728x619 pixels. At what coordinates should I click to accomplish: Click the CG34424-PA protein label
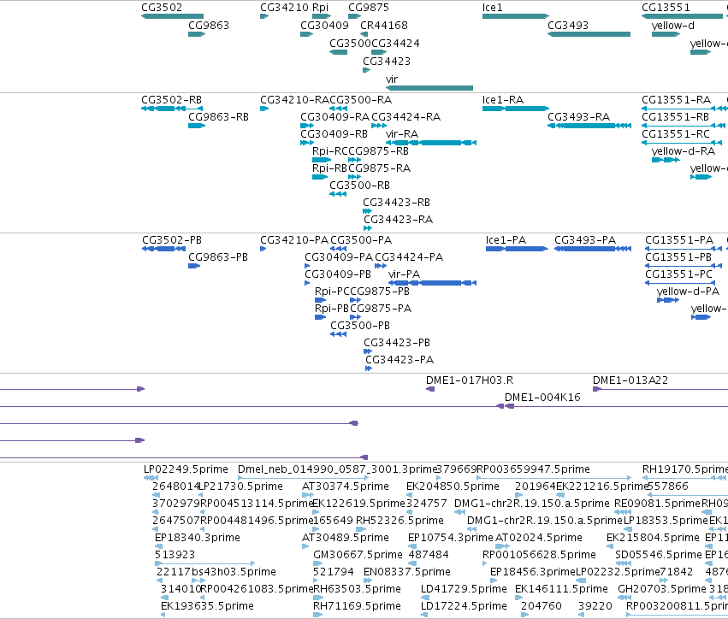409,257
